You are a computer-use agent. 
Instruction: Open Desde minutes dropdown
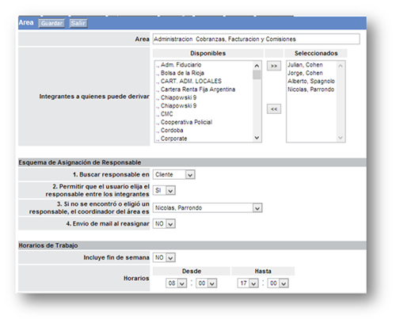click(x=207, y=283)
